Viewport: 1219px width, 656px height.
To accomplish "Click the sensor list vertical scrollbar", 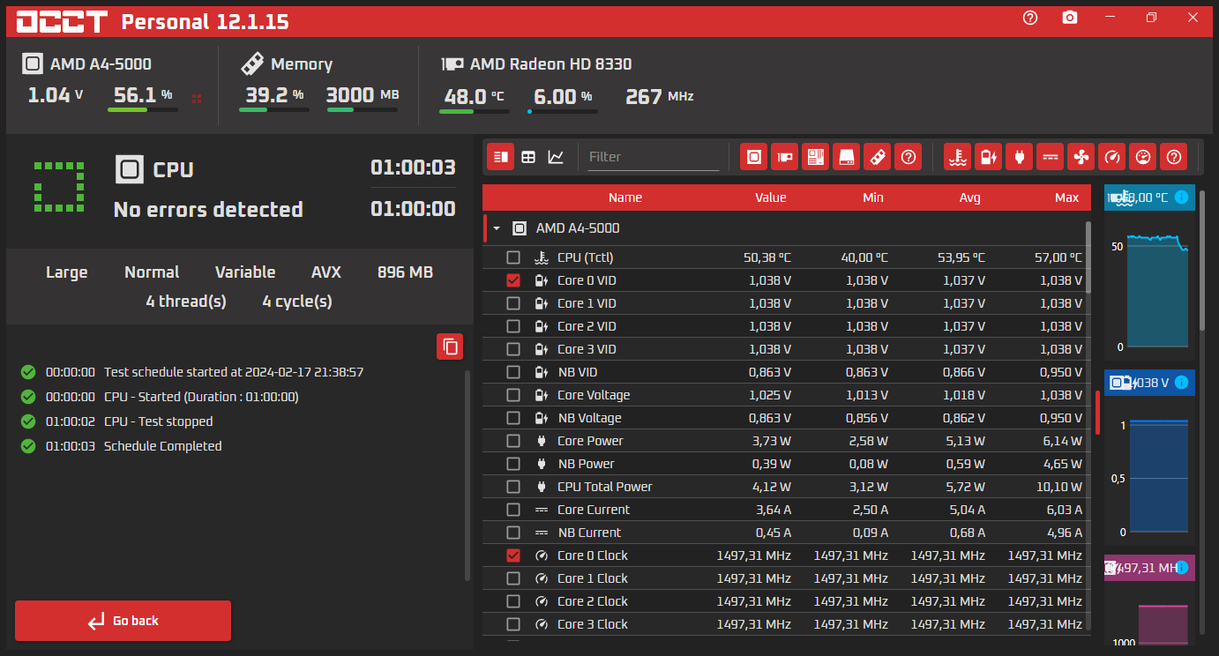I will [x=1088, y=257].
